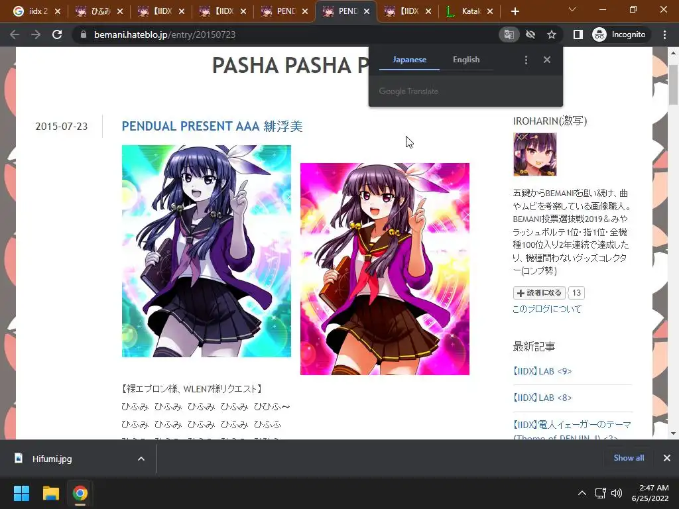Open the 'このブログについて' link
Viewport: 679px width, 509px height.
(x=547, y=309)
